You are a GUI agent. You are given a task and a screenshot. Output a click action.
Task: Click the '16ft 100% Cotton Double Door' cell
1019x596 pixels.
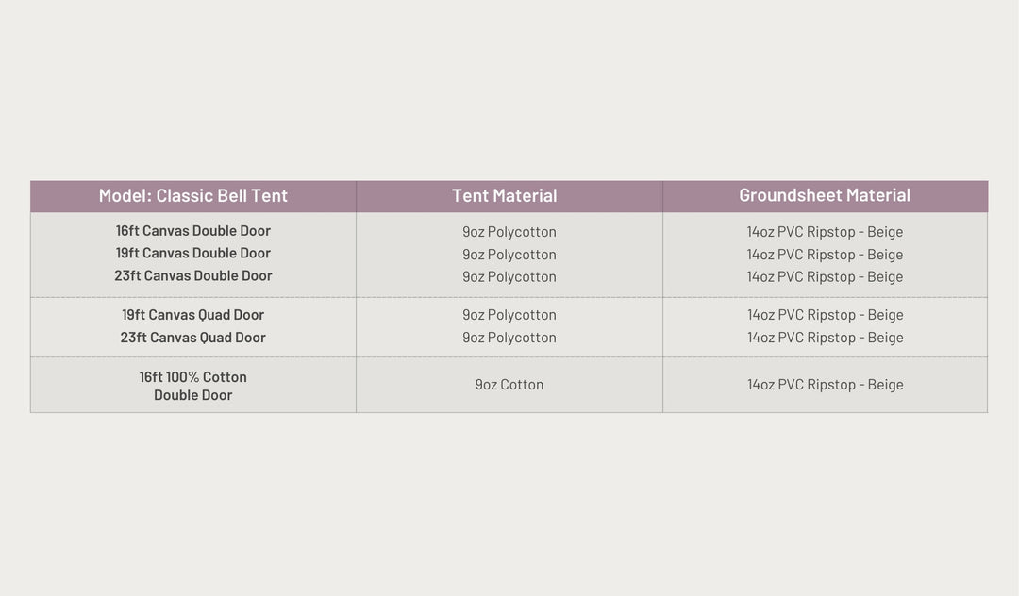tap(193, 386)
